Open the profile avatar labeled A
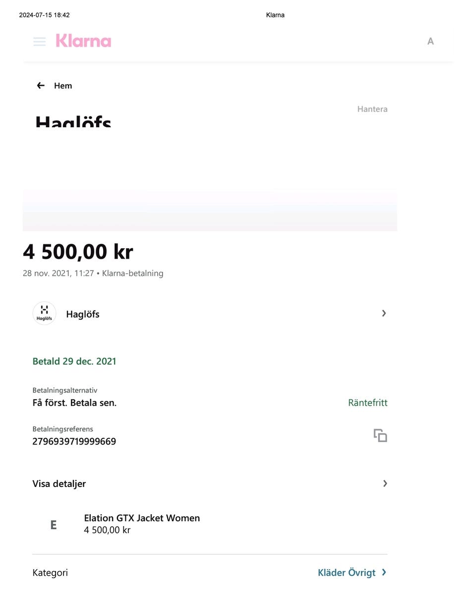Screen dimensions: 476x597 pyautogui.click(x=430, y=42)
